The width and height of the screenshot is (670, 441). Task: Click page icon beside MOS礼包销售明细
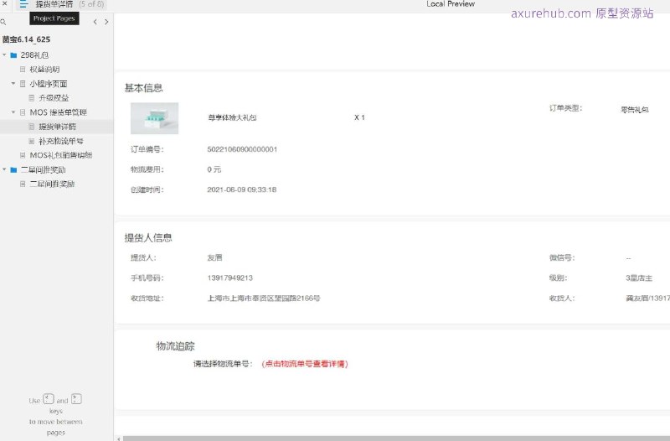pos(23,155)
